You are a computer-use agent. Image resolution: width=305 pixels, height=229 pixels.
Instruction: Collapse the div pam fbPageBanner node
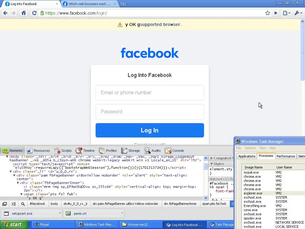point(14,175)
